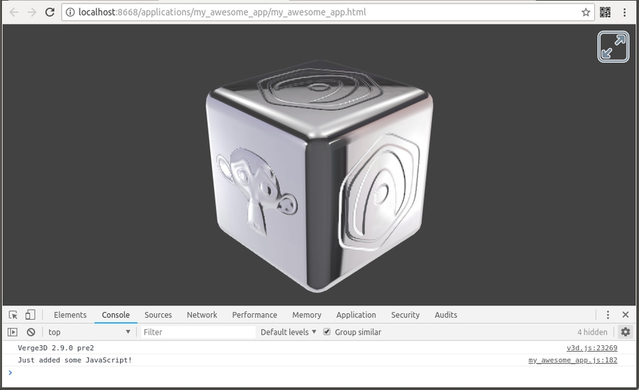Click the fullscreen toggle icon in viewer
Screen dimensions: 639x390
click(613, 47)
